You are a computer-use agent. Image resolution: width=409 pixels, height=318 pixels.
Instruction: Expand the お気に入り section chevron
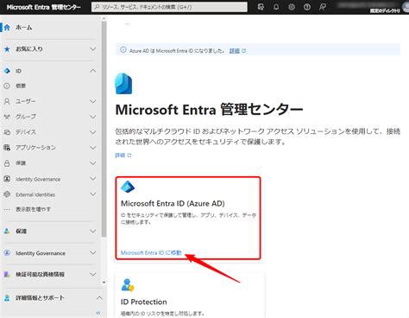click(92, 49)
